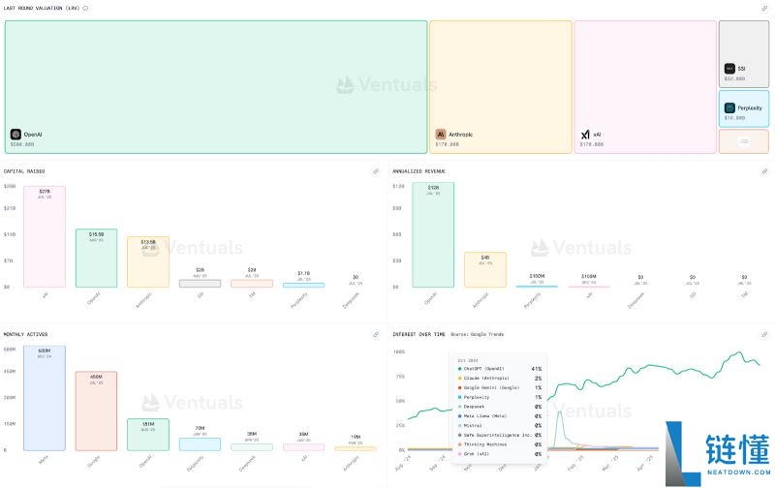
Task: Click the OpenAI logo in the valuation treemap
Action: tap(16, 135)
